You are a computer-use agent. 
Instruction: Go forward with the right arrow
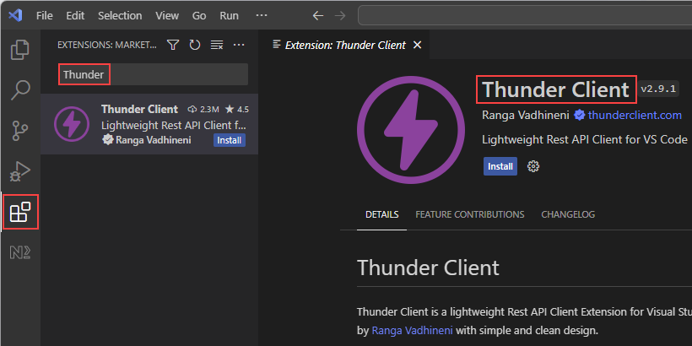click(340, 16)
